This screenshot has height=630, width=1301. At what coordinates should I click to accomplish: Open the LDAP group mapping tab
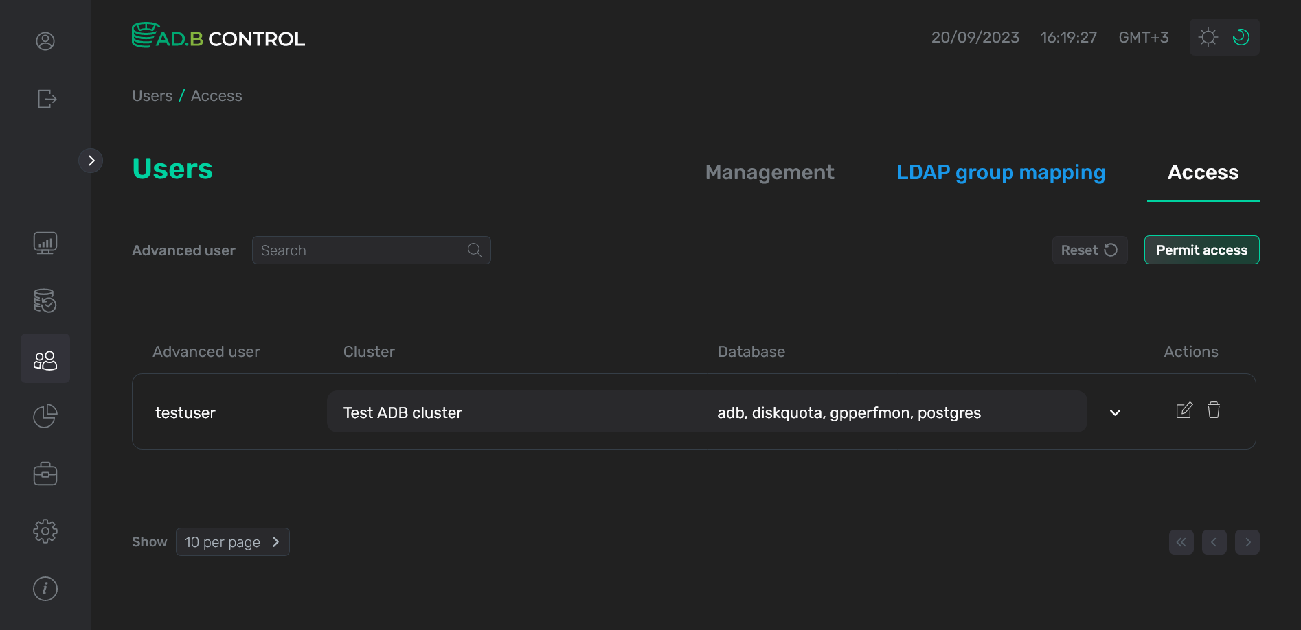pos(1000,172)
